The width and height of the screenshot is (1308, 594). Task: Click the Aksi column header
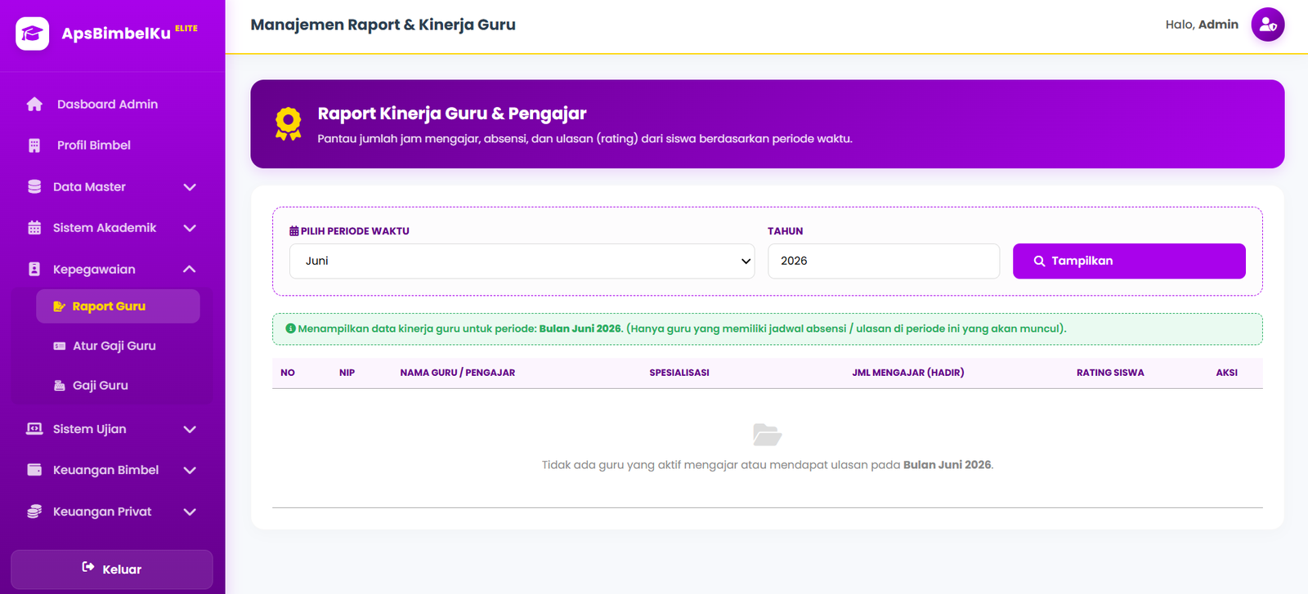[1226, 373]
